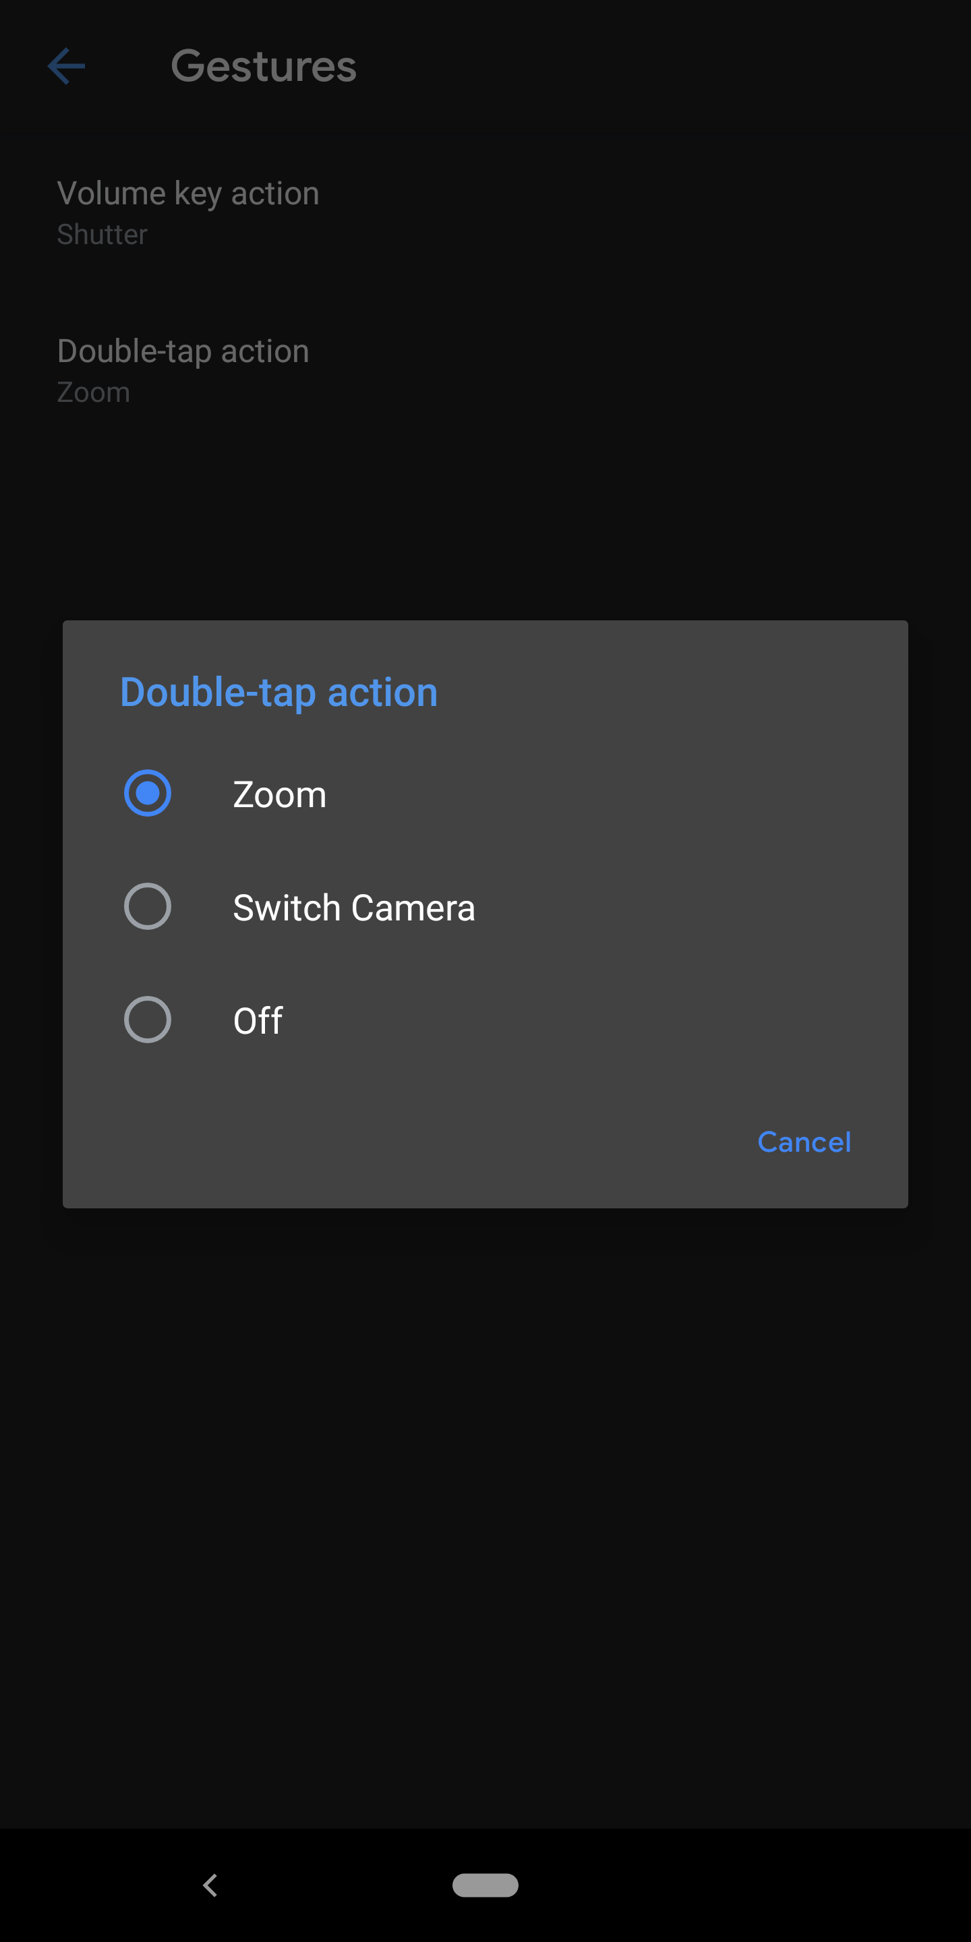Tap the Android system back chevron
The width and height of the screenshot is (971, 1942).
coord(210,1885)
